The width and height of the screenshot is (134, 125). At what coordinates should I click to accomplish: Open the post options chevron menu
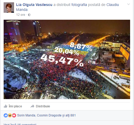(x=129, y=4)
